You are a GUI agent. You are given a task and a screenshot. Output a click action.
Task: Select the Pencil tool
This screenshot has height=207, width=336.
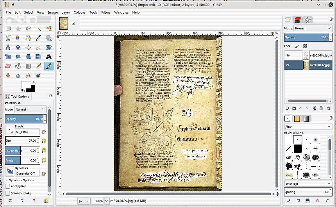click(39, 66)
